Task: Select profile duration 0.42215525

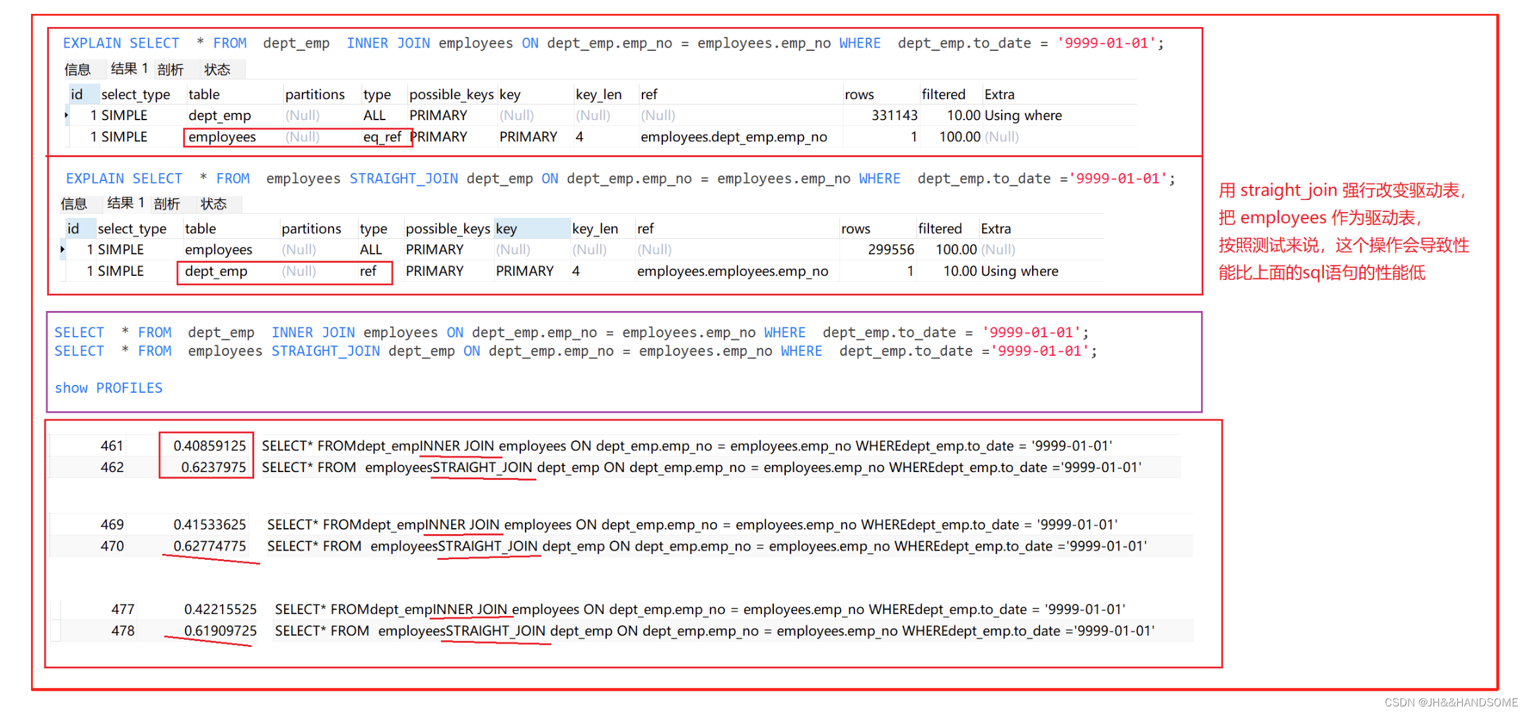Action: (220, 609)
